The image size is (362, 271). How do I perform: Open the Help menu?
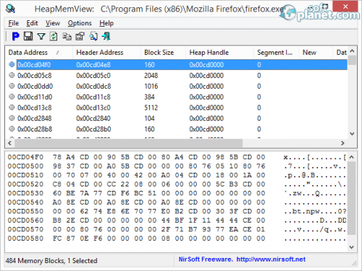click(x=106, y=23)
